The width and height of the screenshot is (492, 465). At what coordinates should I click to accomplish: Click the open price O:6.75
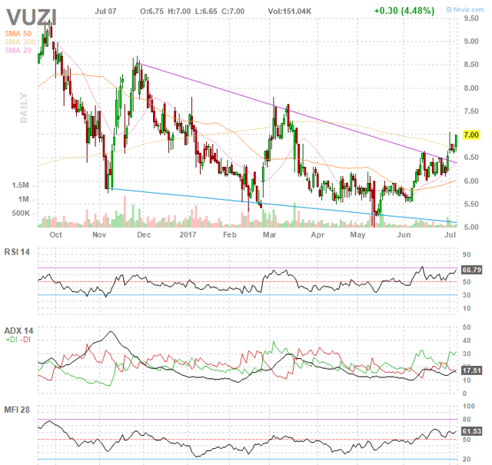coord(151,12)
